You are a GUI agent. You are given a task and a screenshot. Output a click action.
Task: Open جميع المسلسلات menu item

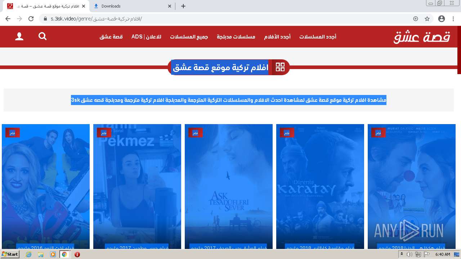[x=189, y=37]
